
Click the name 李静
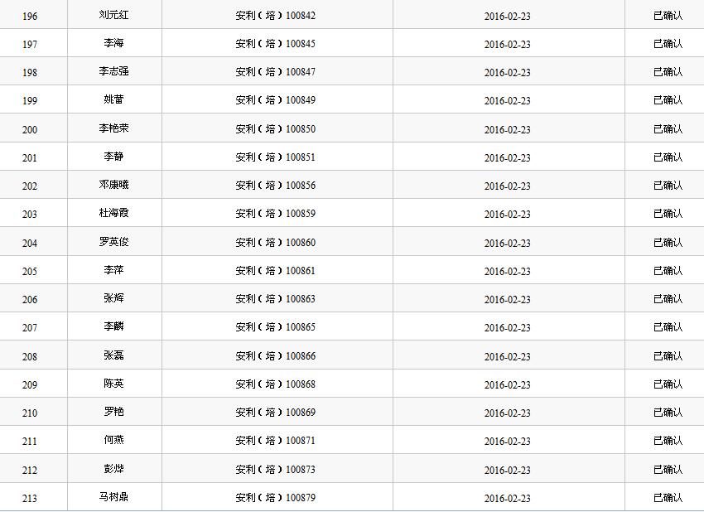(113, 157)
